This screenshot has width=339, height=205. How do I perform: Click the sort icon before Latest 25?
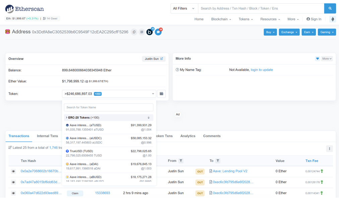(x=10, y=147)
